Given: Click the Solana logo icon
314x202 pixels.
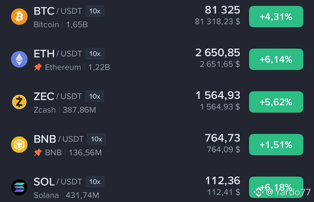Looking at the screenshot, I should point(19,187).
